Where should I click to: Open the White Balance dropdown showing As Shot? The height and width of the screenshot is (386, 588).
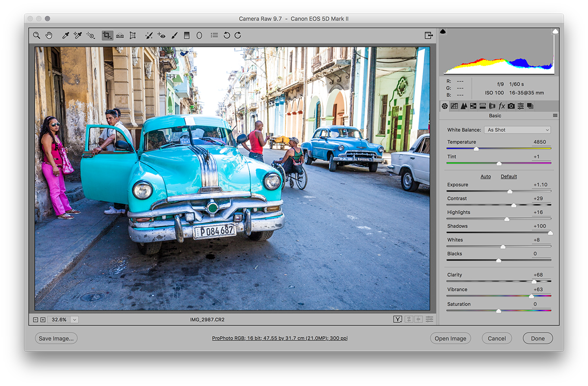coord(517,129)
